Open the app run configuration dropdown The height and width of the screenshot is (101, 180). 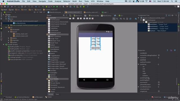(49, 7)
